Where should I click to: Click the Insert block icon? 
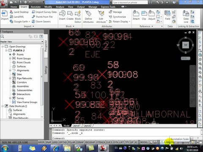point(62,15)
